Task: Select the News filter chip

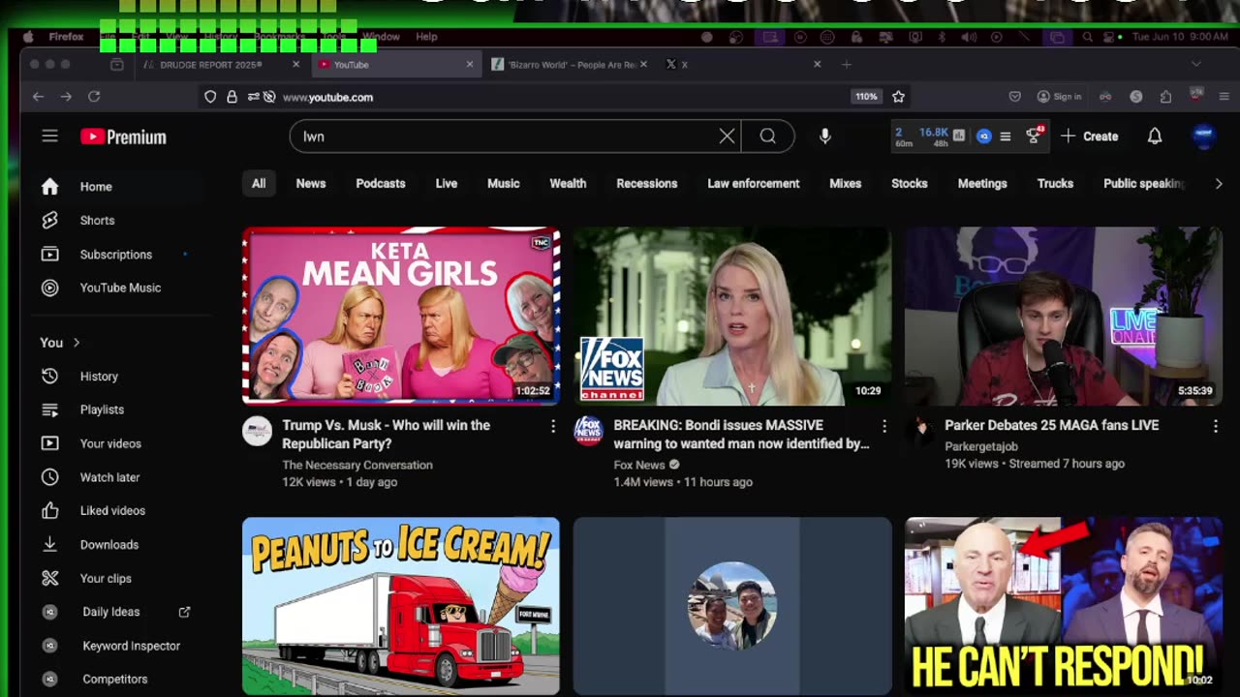Action: (x=311, y=184)
